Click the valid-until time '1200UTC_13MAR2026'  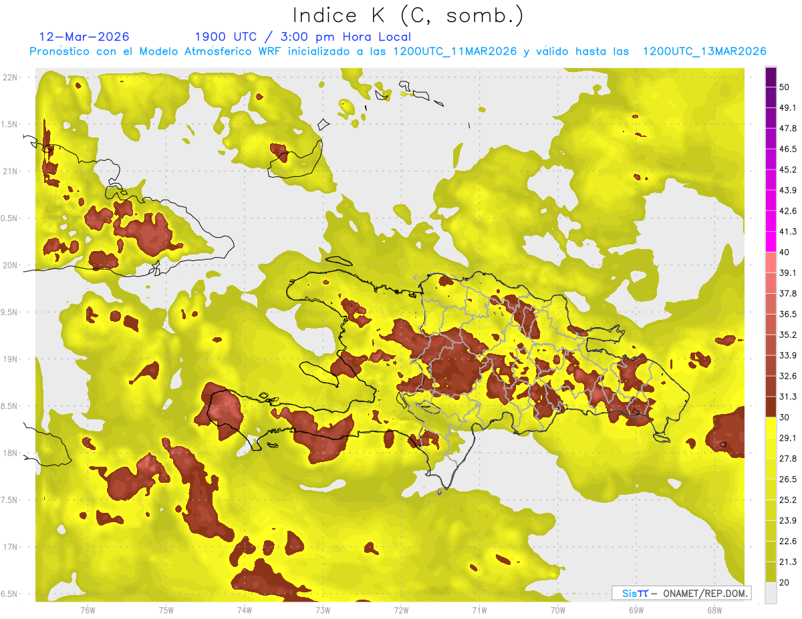[704, 51]
